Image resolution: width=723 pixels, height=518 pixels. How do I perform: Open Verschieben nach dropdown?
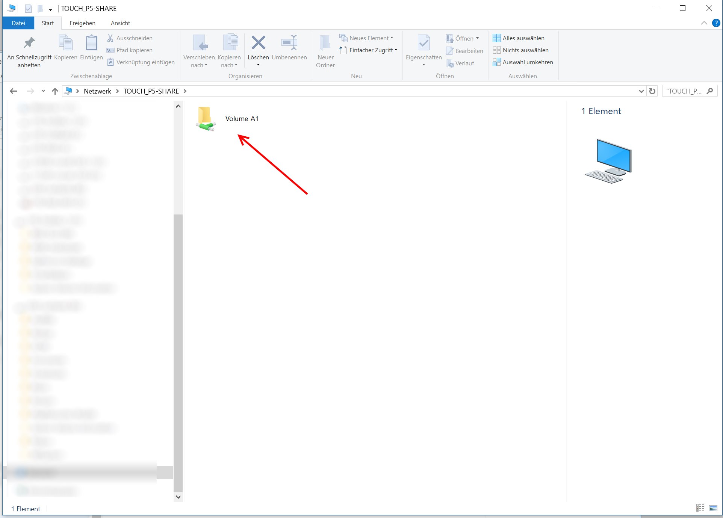click(x=199, y=52)
